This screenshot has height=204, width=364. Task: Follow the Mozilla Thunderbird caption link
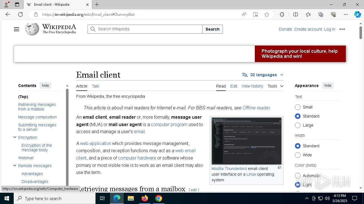229,169
